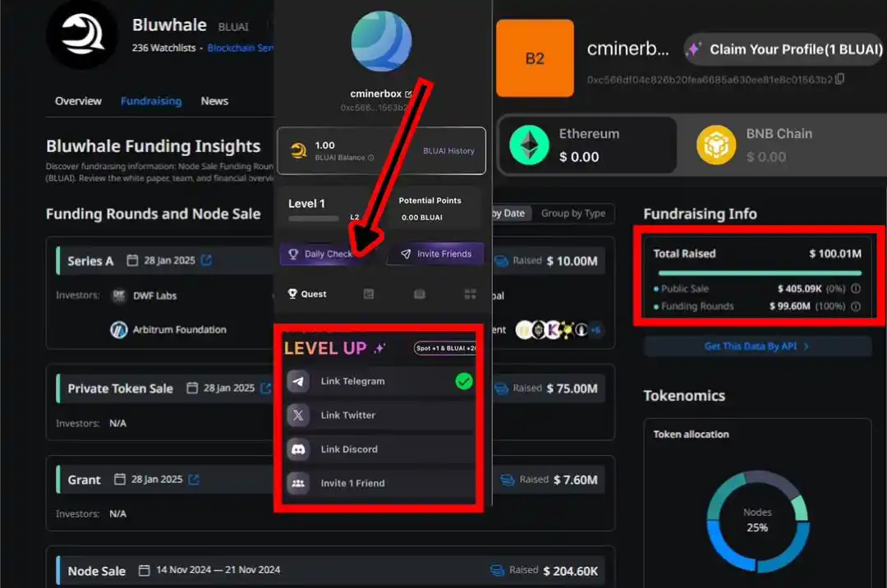Click the Raised $ 204.60K coins icon

point(497,571)
